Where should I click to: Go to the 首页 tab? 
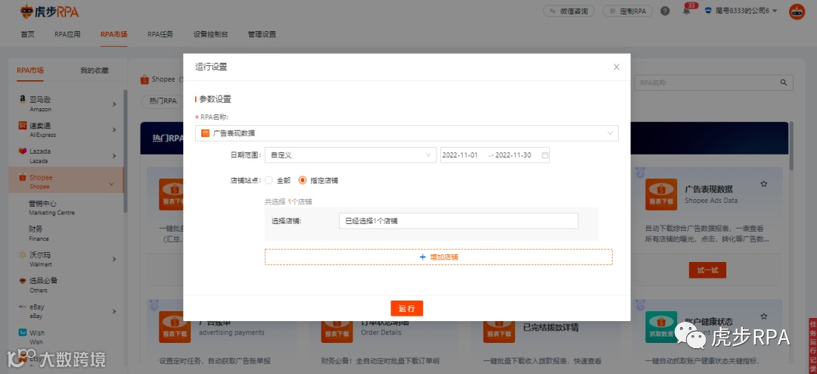tap(28, 34)
